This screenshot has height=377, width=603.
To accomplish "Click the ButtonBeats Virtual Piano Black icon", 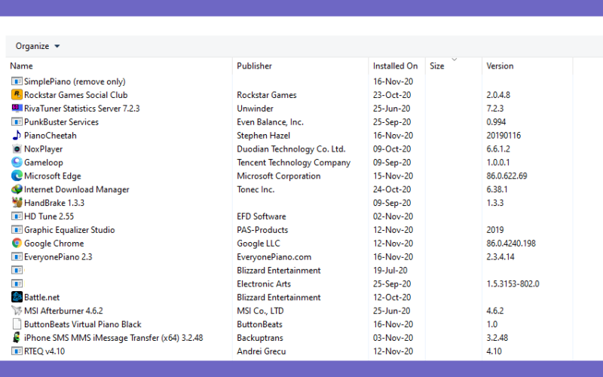I will [x=17, y=324].
